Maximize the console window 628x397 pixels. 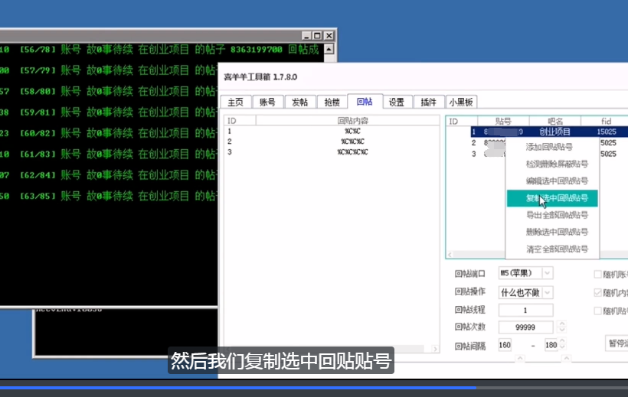pyautogui.click(x=317, y=36)
